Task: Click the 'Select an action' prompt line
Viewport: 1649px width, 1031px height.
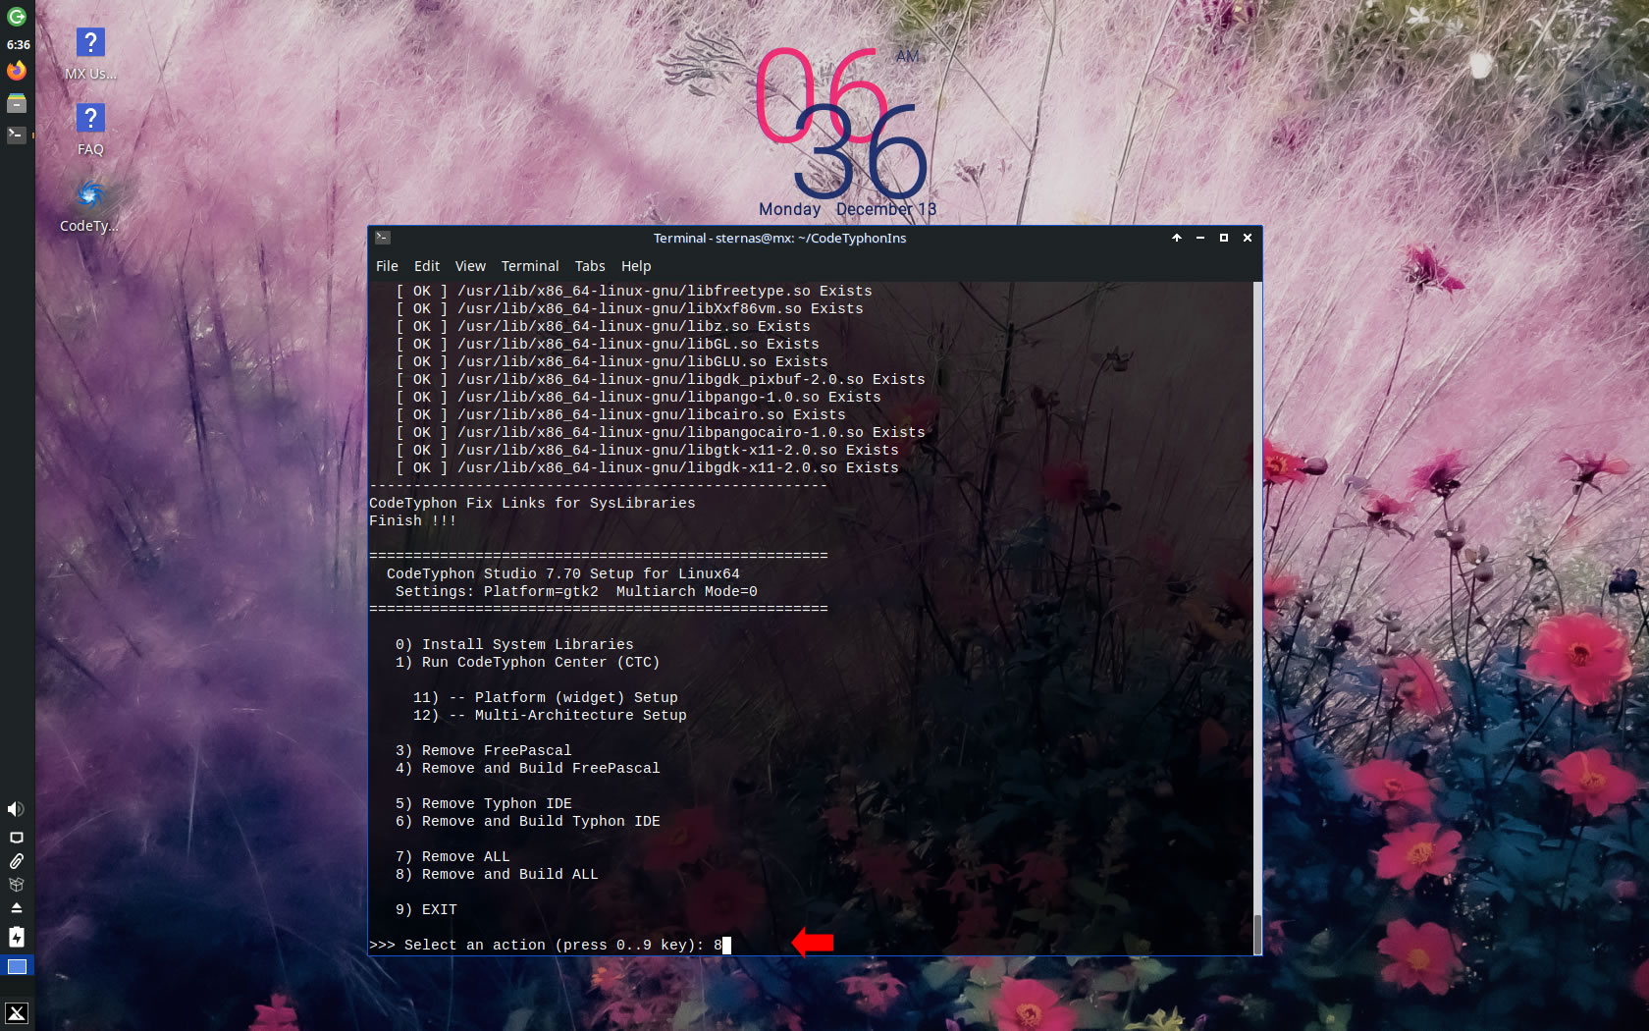Action: 550,946
